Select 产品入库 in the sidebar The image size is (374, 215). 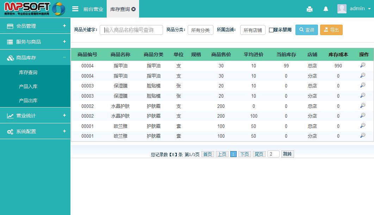28,86
